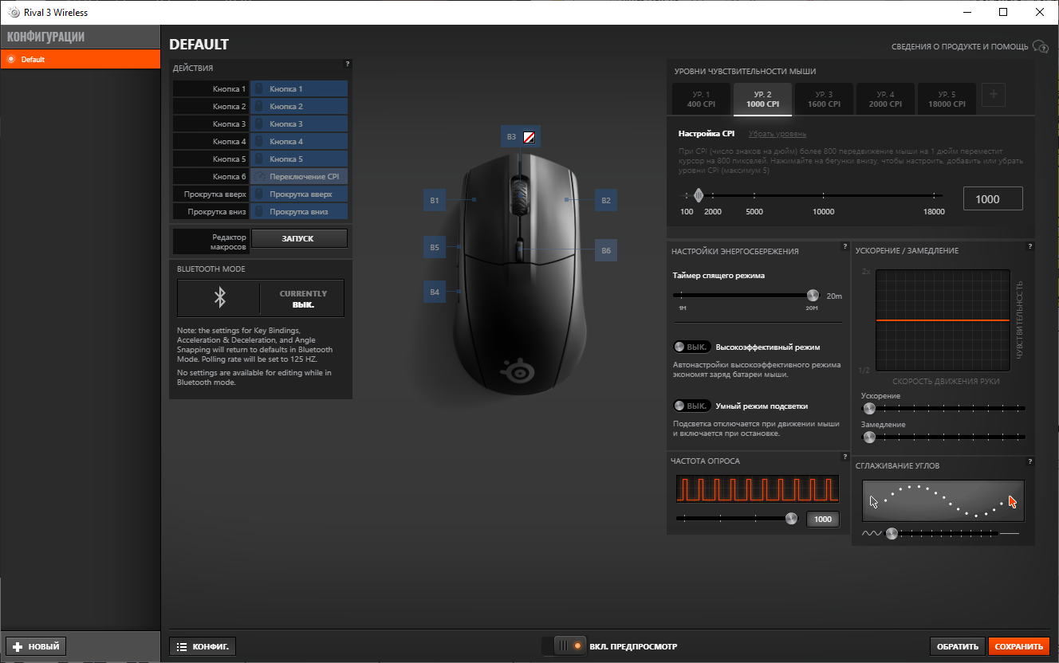
Task: Click the red-slashed disabled icon beside B3
Action: 529,137
